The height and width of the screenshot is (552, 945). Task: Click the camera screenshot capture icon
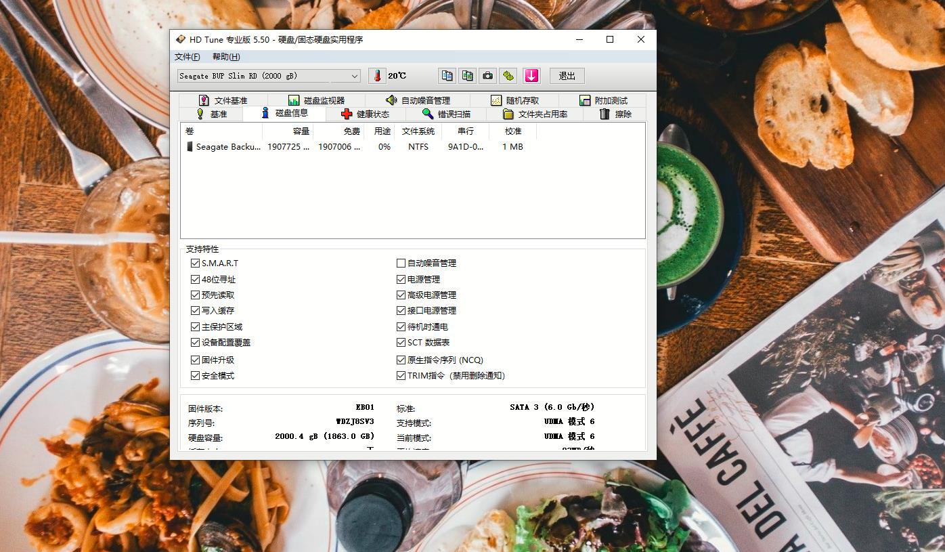pos(487,75)
